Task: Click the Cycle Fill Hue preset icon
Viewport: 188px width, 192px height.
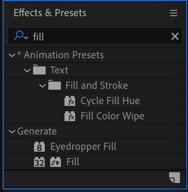Action: (x=70, y=101)
